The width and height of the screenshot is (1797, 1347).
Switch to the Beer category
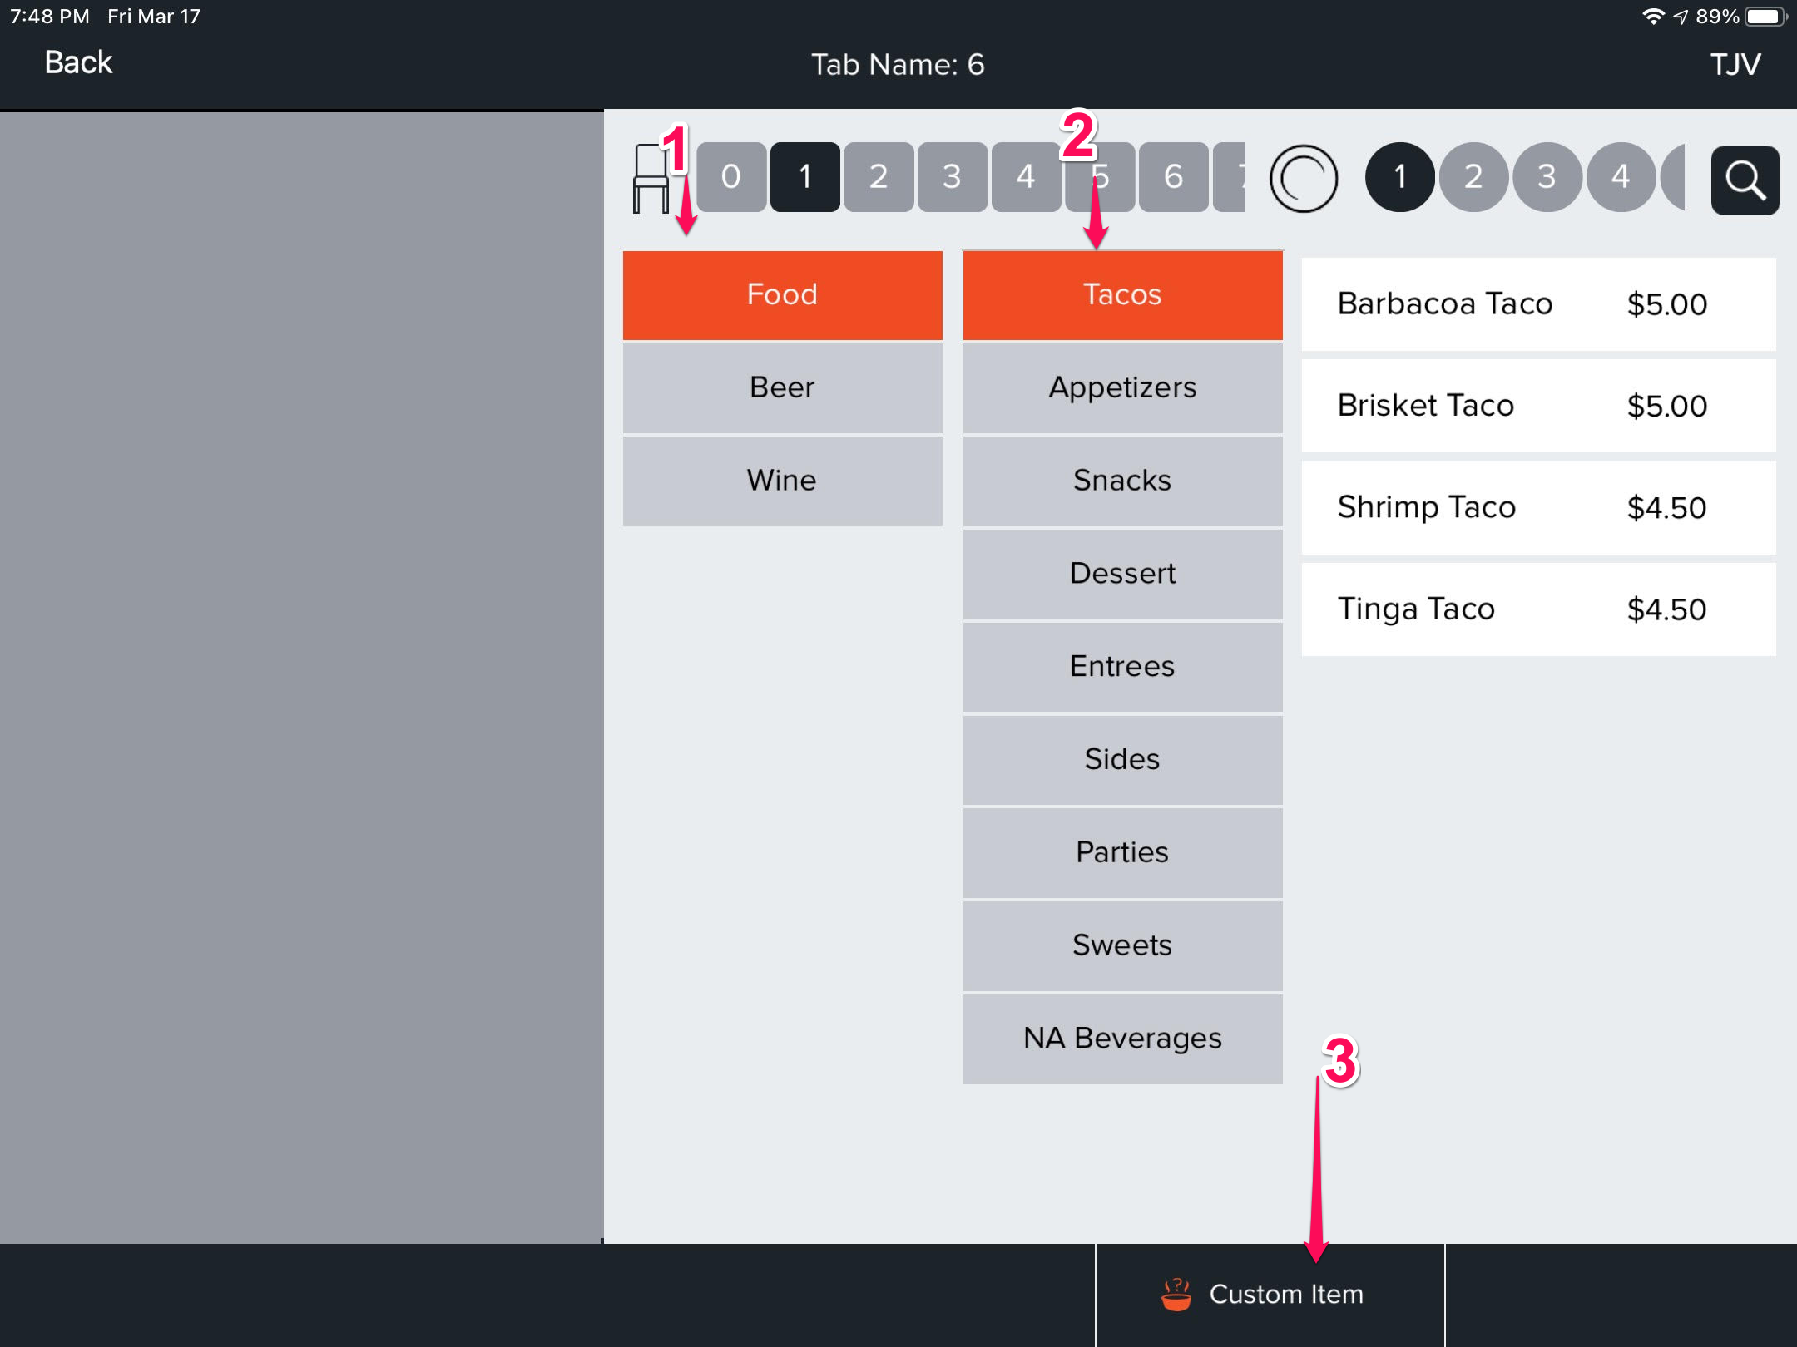[782, 387]
